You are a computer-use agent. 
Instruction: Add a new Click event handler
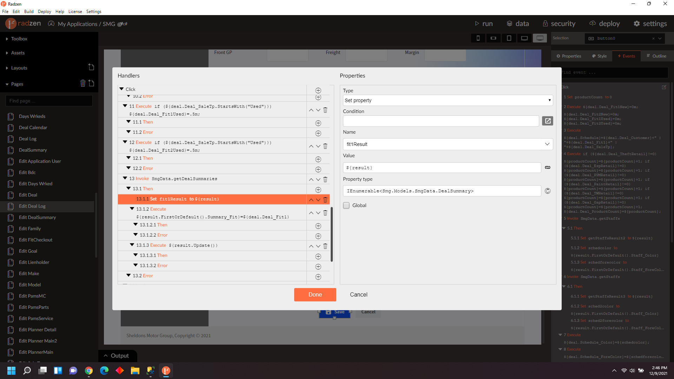tap(318, 91)
